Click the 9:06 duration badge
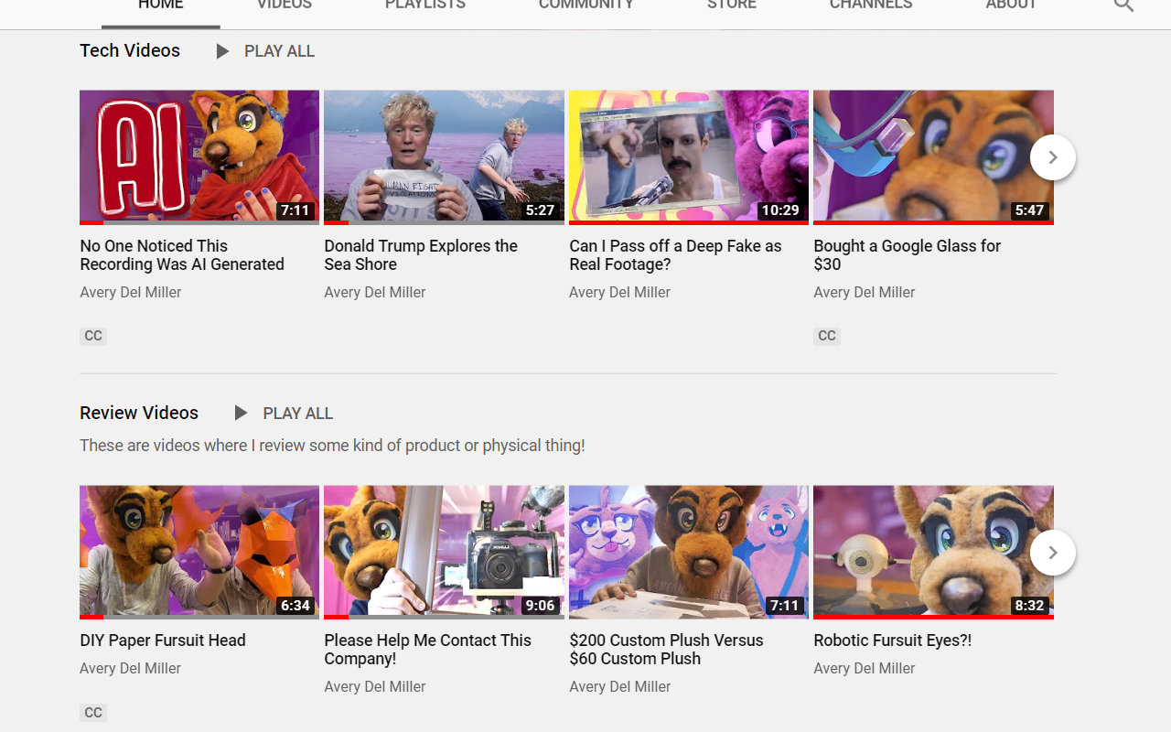The width and height of the screenshot is (1171, 732). pyautogui.click(x=540, y=606)
